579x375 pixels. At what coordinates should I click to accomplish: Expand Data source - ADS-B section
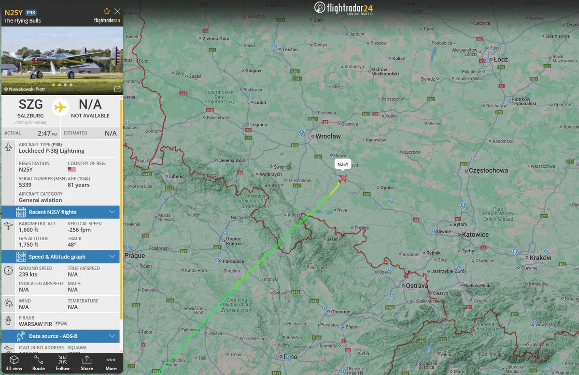60,336
